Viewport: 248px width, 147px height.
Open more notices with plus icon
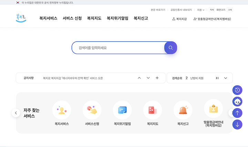[x=157, y=78]
